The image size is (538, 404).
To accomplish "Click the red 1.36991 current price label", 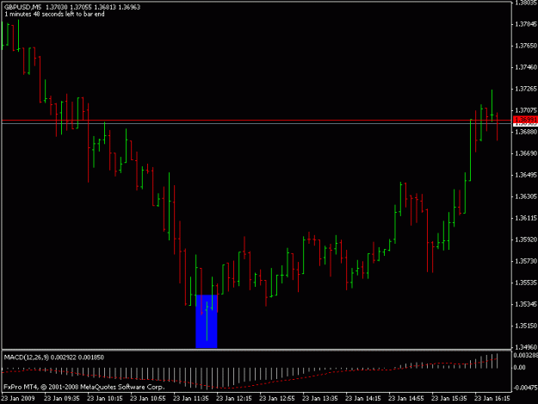I will (x=525, y=120).
